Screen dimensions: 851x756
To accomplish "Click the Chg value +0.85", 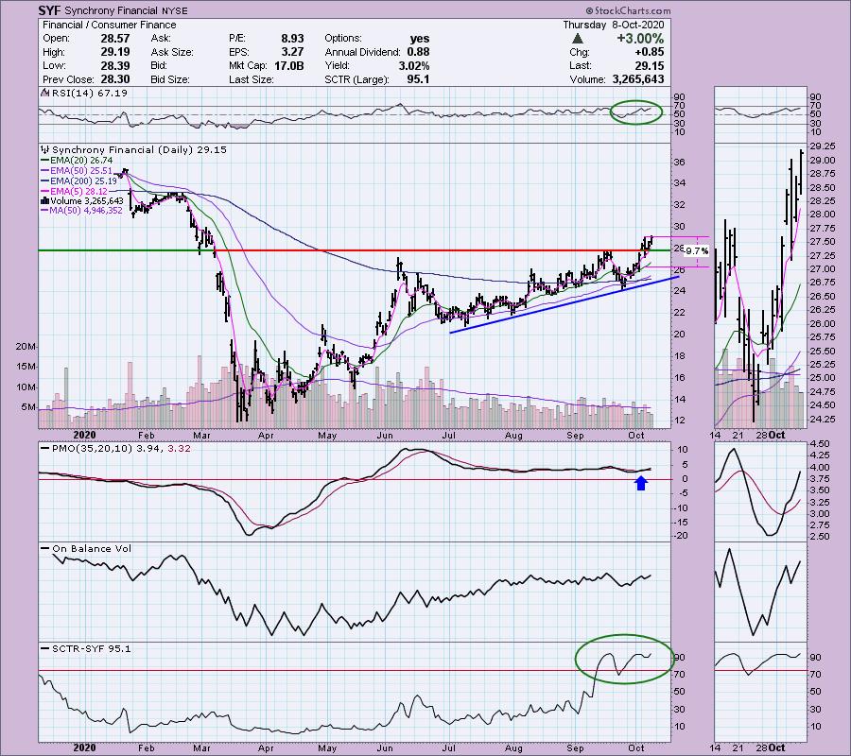I will (649, 52).
